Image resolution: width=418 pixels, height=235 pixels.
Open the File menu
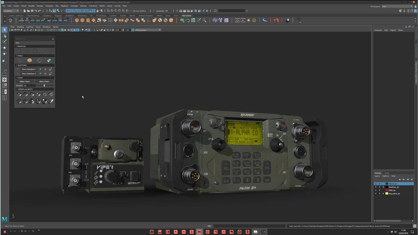coord(4,6)
